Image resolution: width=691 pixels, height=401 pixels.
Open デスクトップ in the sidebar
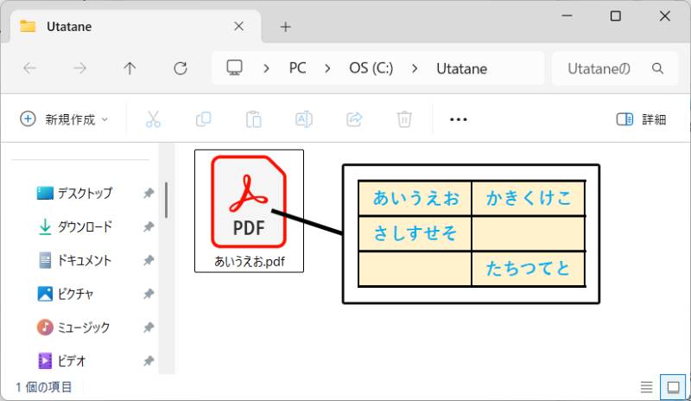[74, 193]
